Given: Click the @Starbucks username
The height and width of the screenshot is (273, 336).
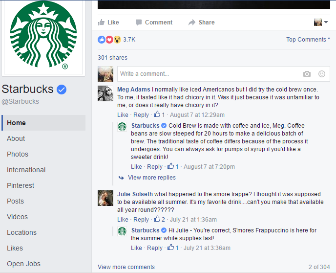Looking at the screenshot, I should pyautogui.click(x=21, y=101).
